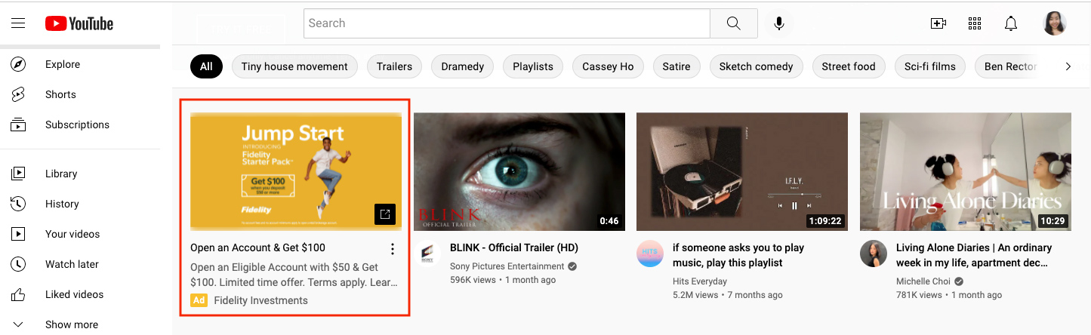Click '596K views' under BLINK trailer
This screenshot has width=1091, height=335.
tap(473, 280)
